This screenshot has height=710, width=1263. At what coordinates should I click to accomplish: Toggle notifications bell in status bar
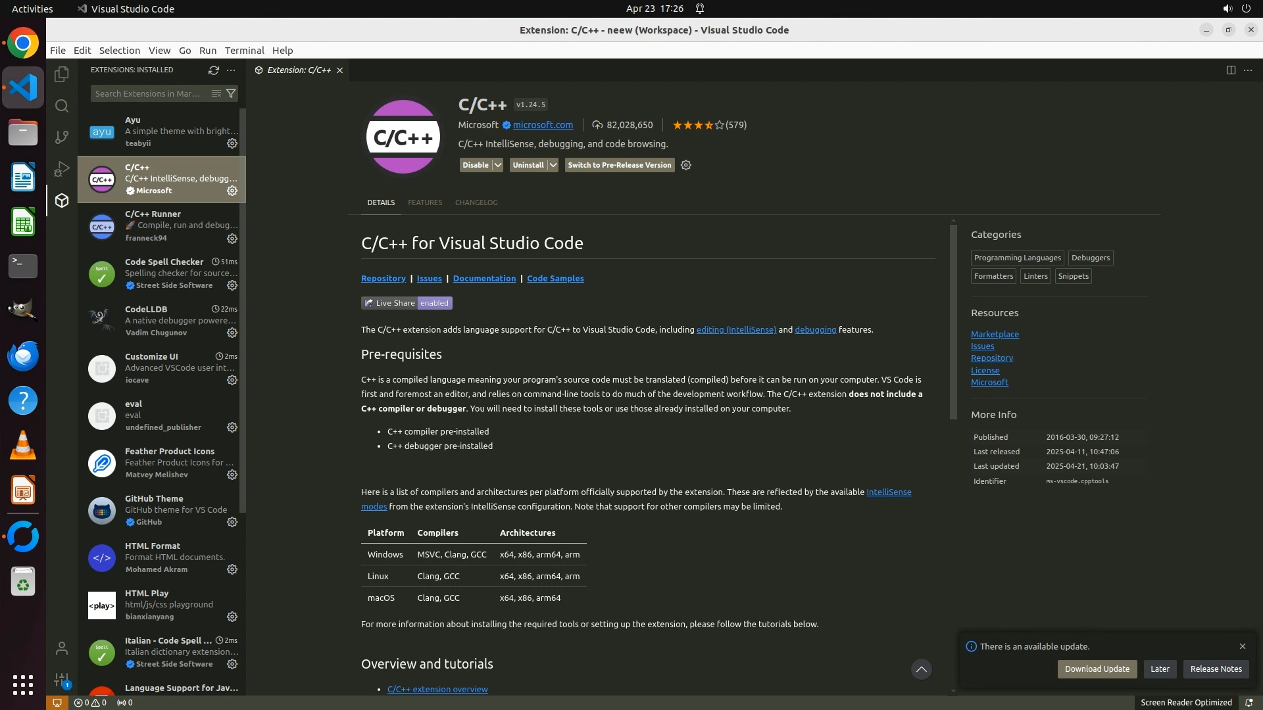(x=1248, y=702)
